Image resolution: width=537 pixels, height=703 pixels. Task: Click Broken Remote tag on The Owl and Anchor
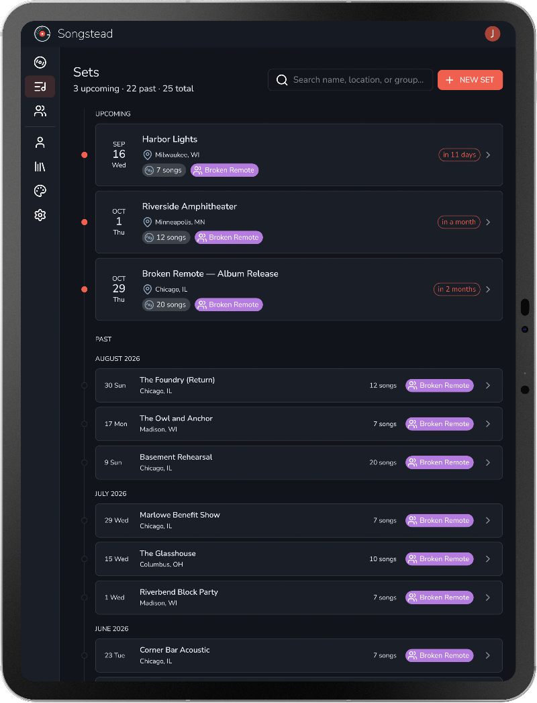pos(440,423)
